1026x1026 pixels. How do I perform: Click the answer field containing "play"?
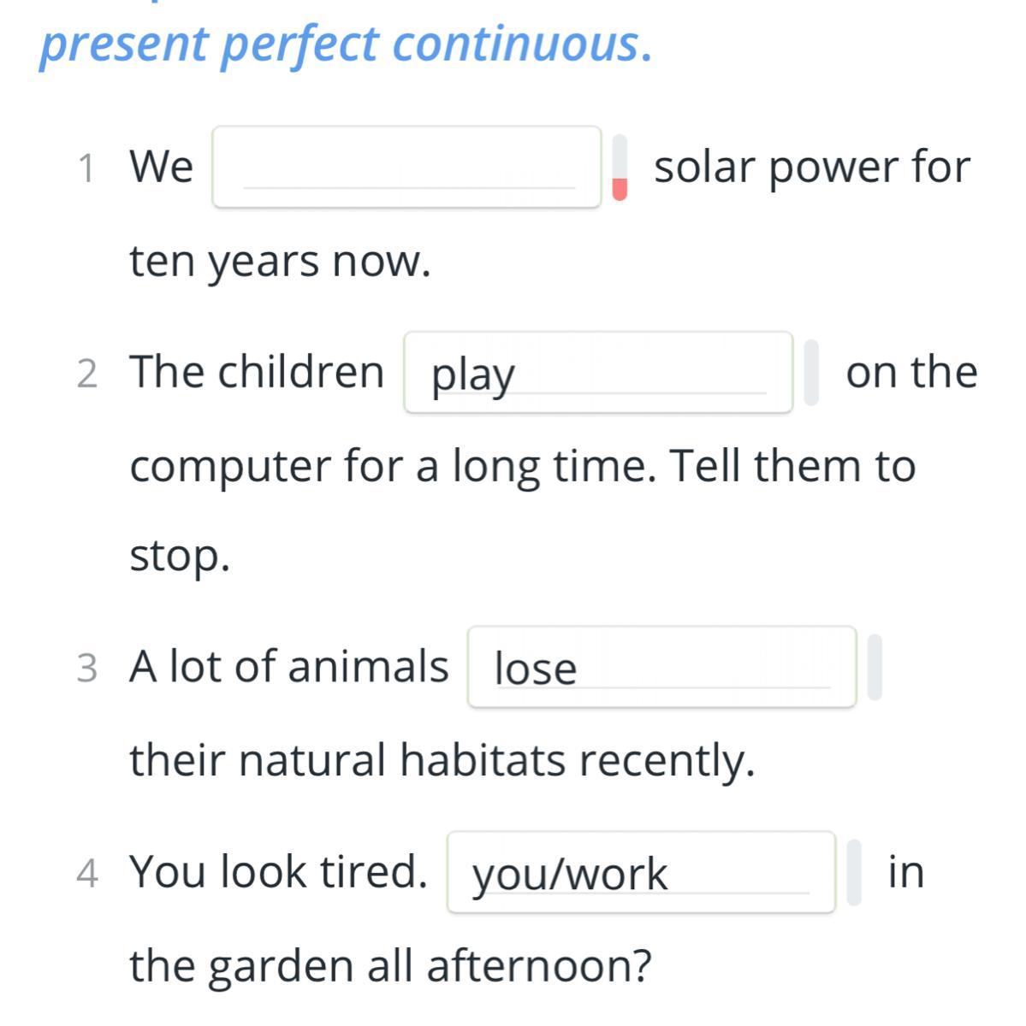pyautogui.click(x=597, y=373)
